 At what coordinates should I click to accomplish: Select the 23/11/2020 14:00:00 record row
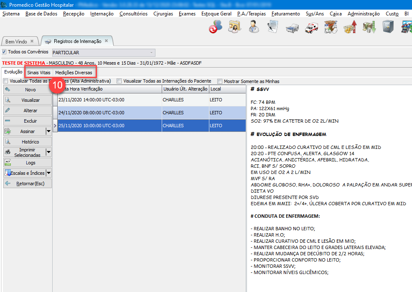point(109,100)
